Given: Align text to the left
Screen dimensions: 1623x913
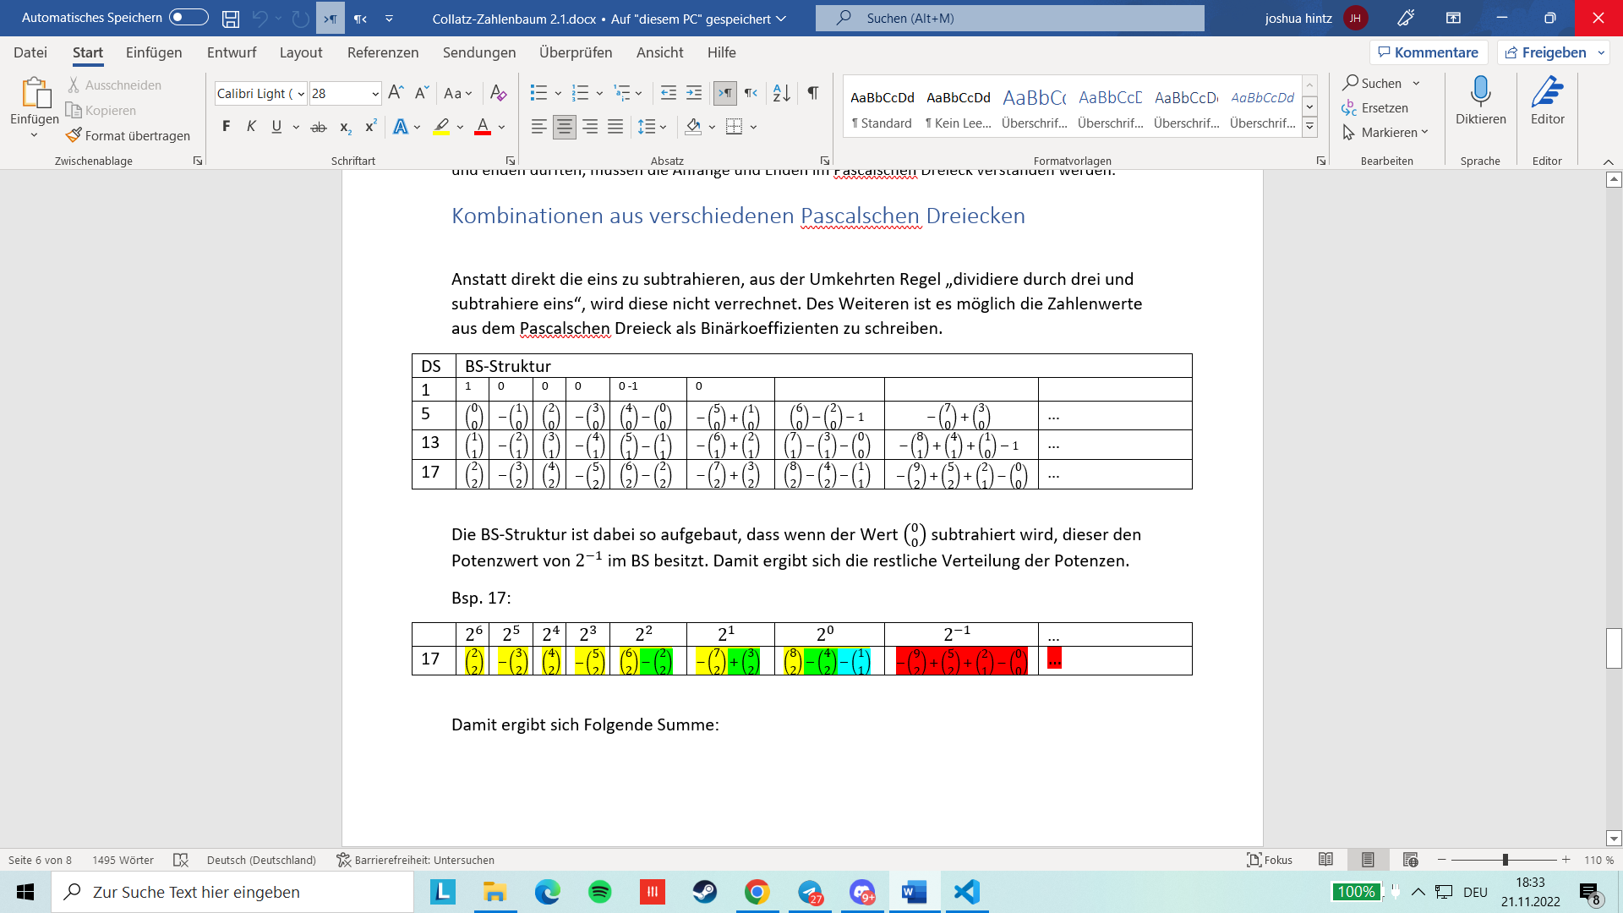Looking at the screenshot, I should tap(538, 127).
